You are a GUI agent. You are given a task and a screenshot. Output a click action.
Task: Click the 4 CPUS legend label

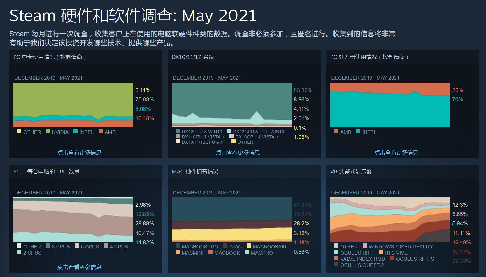119,247
